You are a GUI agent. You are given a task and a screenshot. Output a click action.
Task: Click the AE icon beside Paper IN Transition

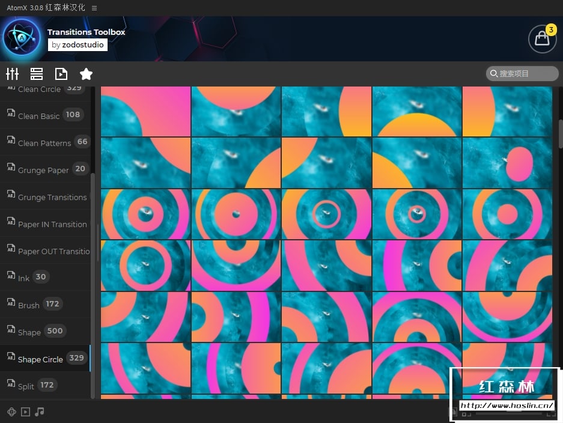pos(11,221)
